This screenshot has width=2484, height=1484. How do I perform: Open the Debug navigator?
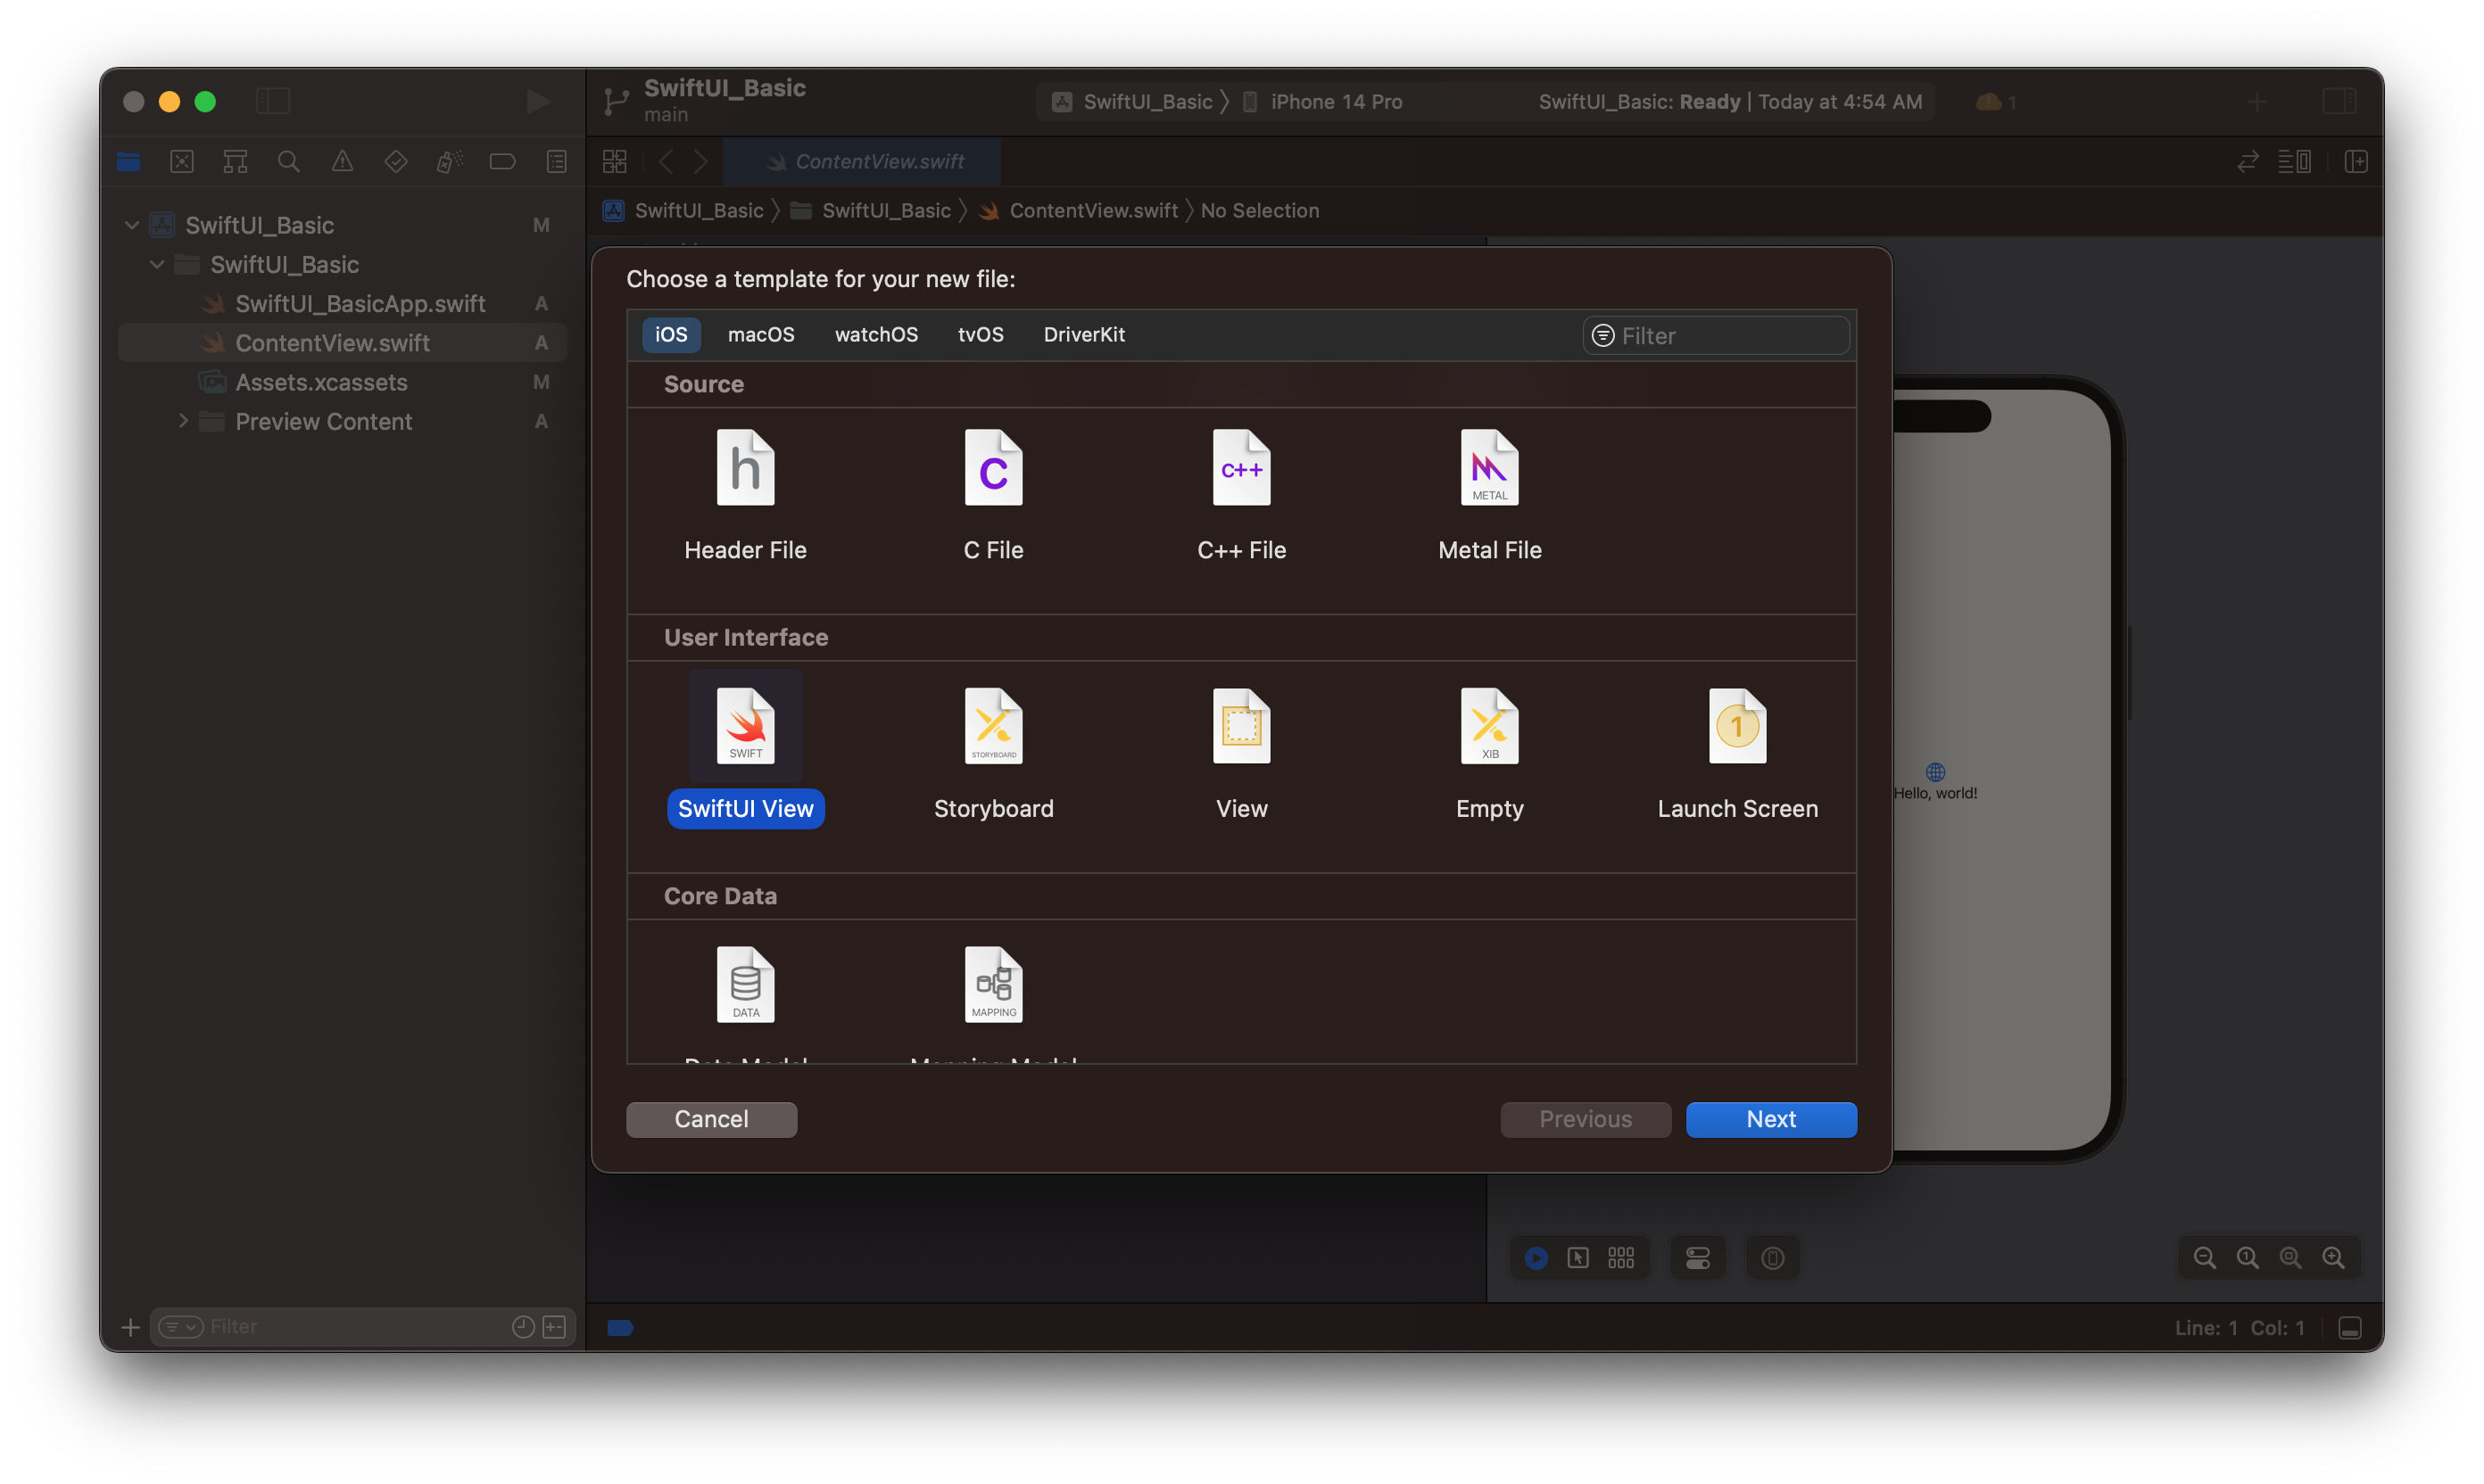(449, 161)
